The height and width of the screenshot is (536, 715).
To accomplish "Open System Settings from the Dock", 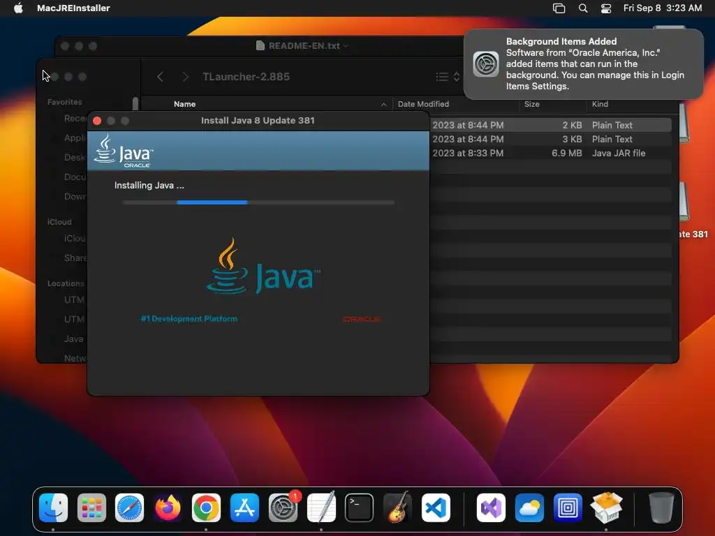I will click(x=283, y=507).
